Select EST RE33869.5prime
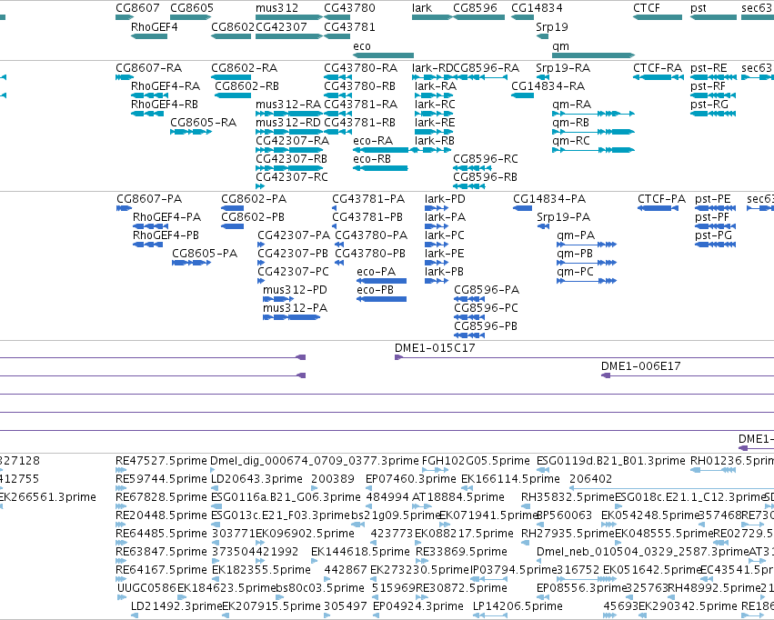This screenshot has height=620, width=774. [x=461, y=552]
